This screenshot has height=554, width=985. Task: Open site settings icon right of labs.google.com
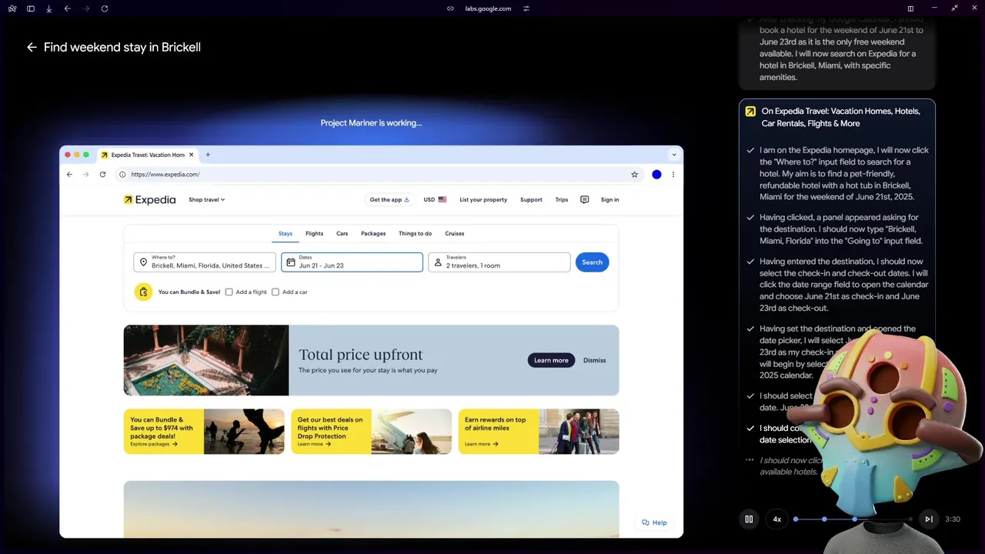[526, 8]
